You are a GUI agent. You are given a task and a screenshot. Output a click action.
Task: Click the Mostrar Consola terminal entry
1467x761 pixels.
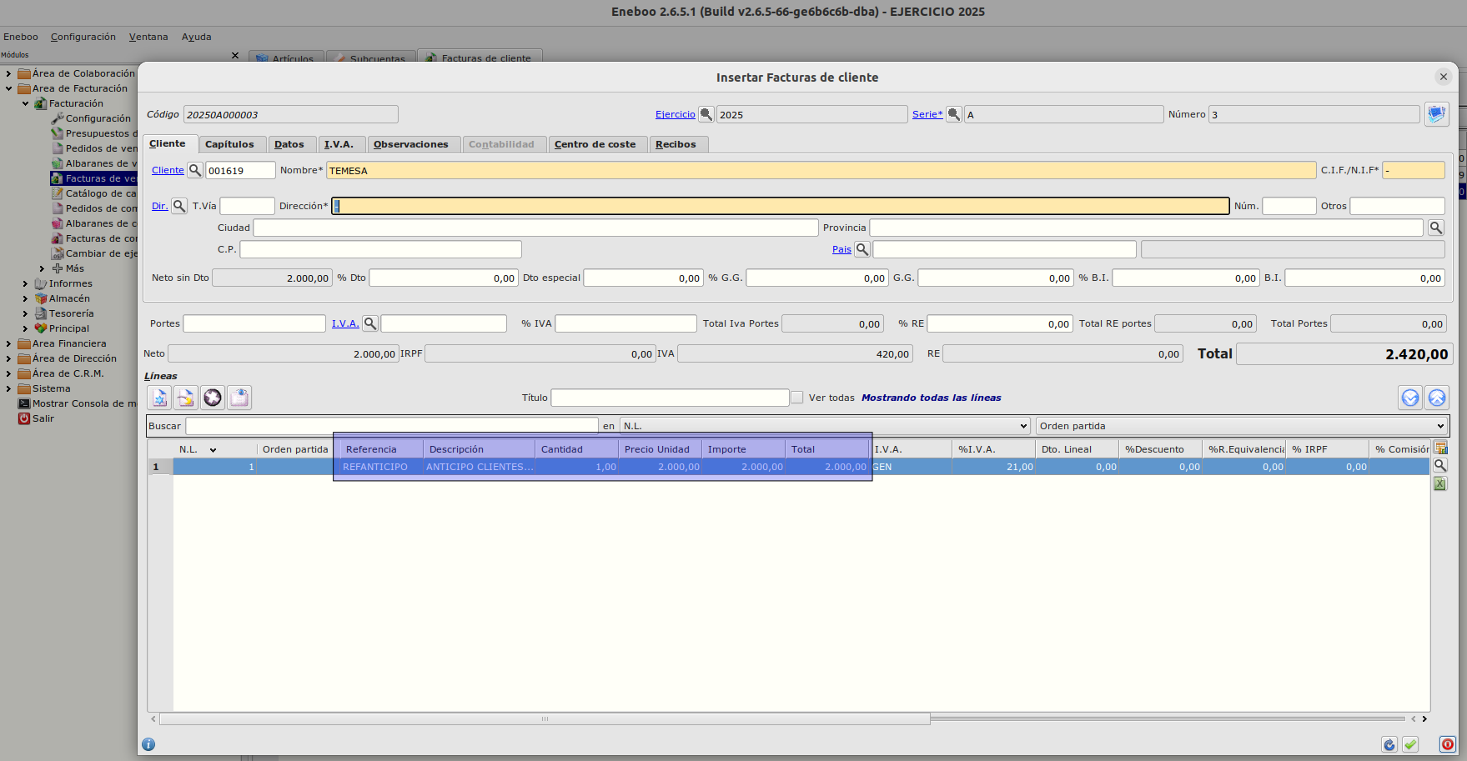tap(78, 403)
